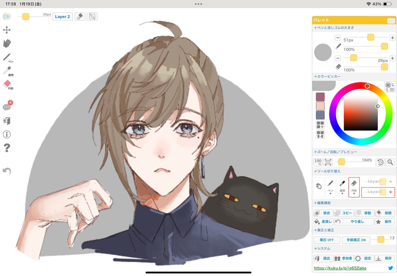This screenshot has height=276, width=397.
Task: Open the info circle icon
Action: [7, 134]
